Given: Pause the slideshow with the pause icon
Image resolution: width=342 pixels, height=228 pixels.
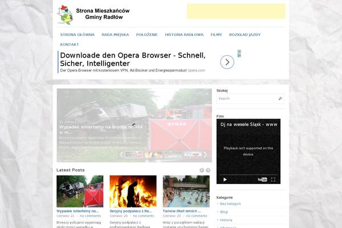Looking at the screenshot, I should click(x=207, y=93).
